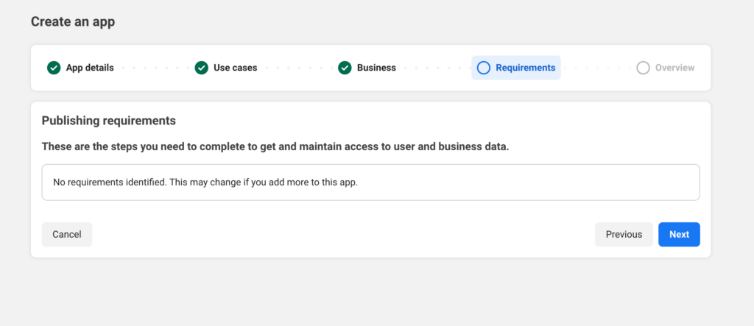Click the 'Create an app' page heading

[x=73, y=21]
